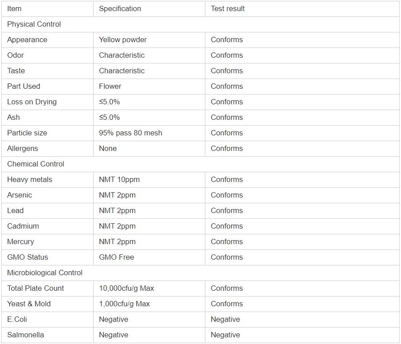401x344 pixels.
Task: Select the Chemical Control section row
Action: click(x=35, y=164)
